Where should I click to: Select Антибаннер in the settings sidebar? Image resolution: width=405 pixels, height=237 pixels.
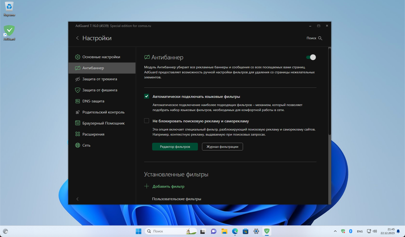(x=102, y=68)
